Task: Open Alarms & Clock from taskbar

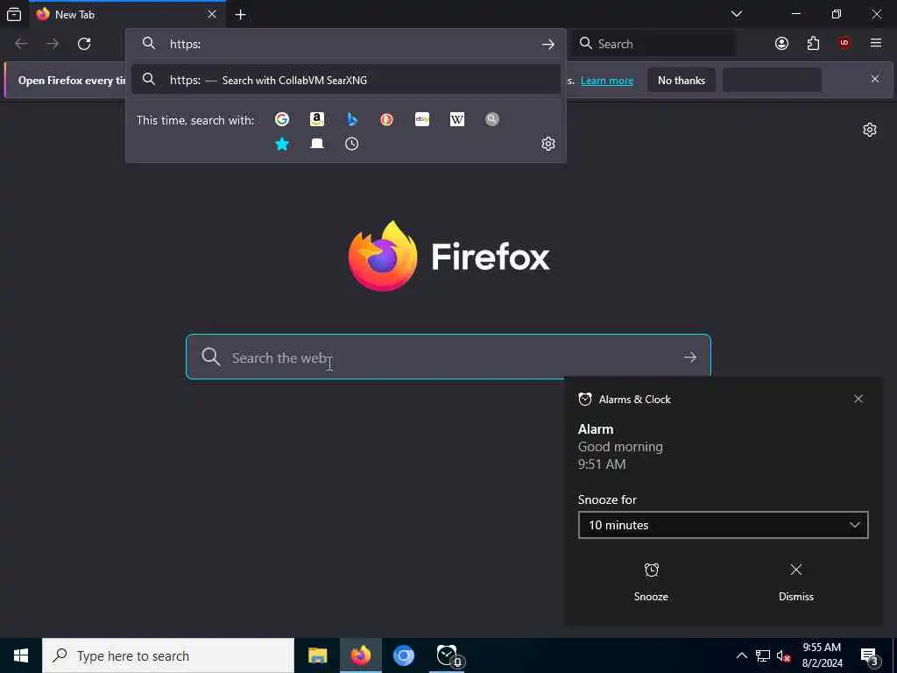Action: click(448, 655)
